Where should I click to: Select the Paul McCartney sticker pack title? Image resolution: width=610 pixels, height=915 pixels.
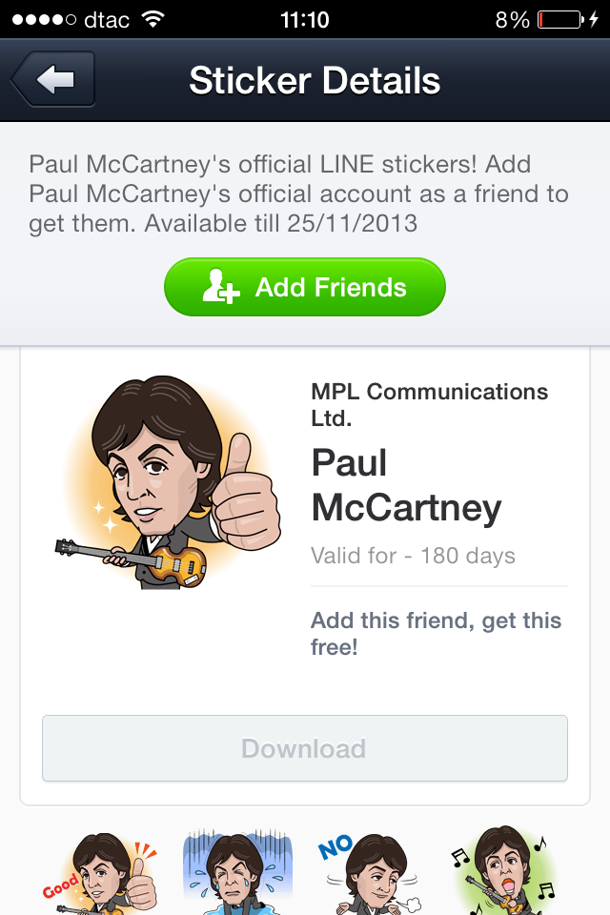click(x=405, y=485)
